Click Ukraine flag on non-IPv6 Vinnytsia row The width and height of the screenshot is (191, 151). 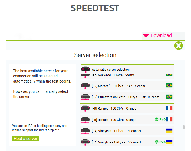169,131
